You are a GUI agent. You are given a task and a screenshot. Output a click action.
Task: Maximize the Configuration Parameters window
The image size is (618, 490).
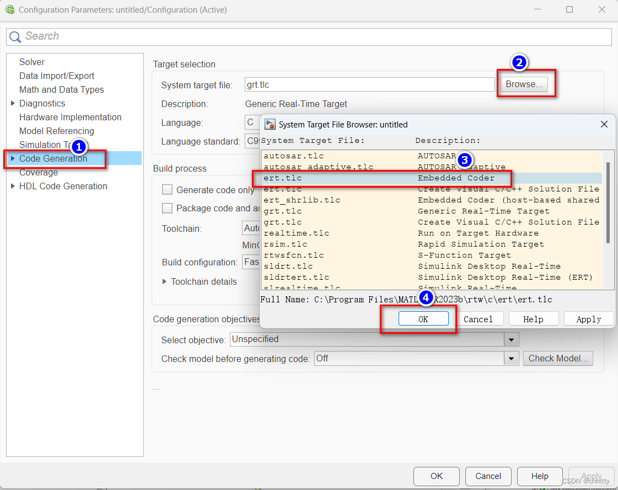point(569,9)
